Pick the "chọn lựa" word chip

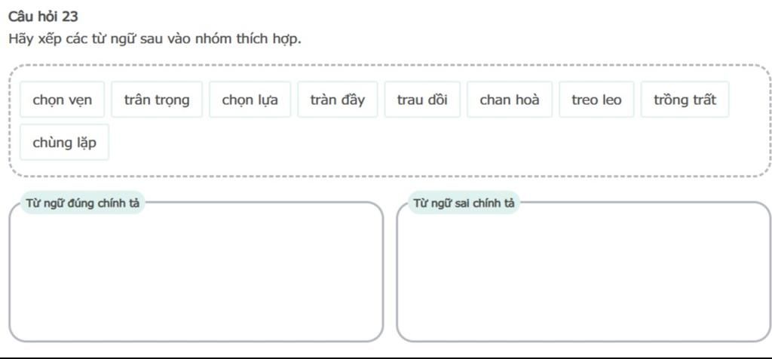(x=250, y=100)
